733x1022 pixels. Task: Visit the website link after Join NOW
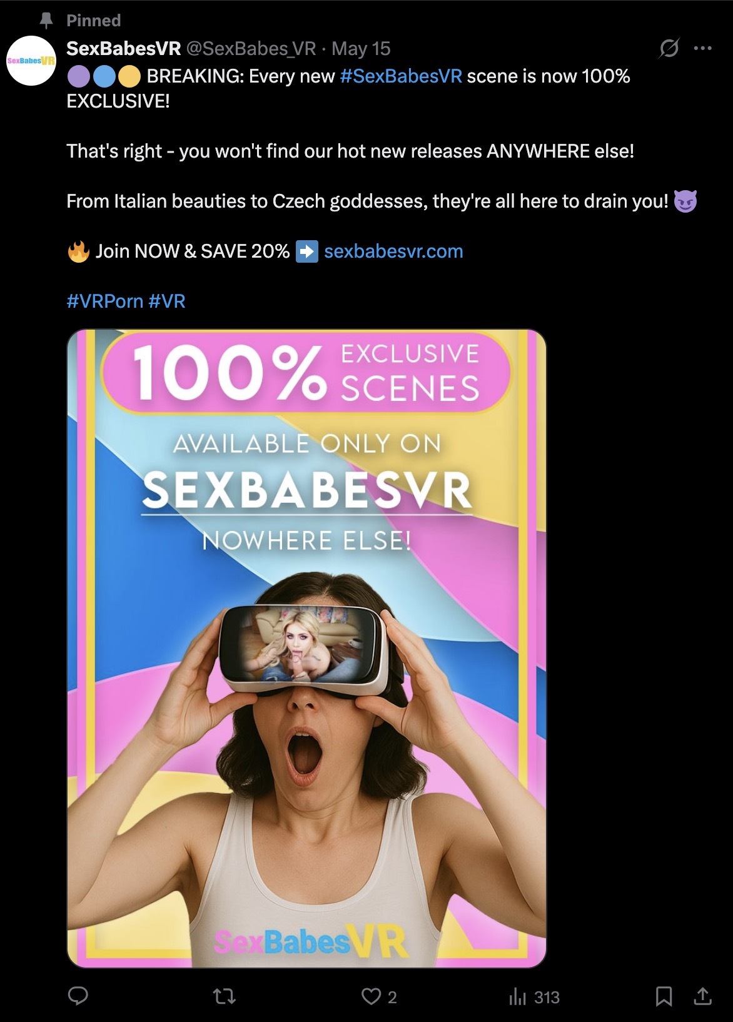393,251
